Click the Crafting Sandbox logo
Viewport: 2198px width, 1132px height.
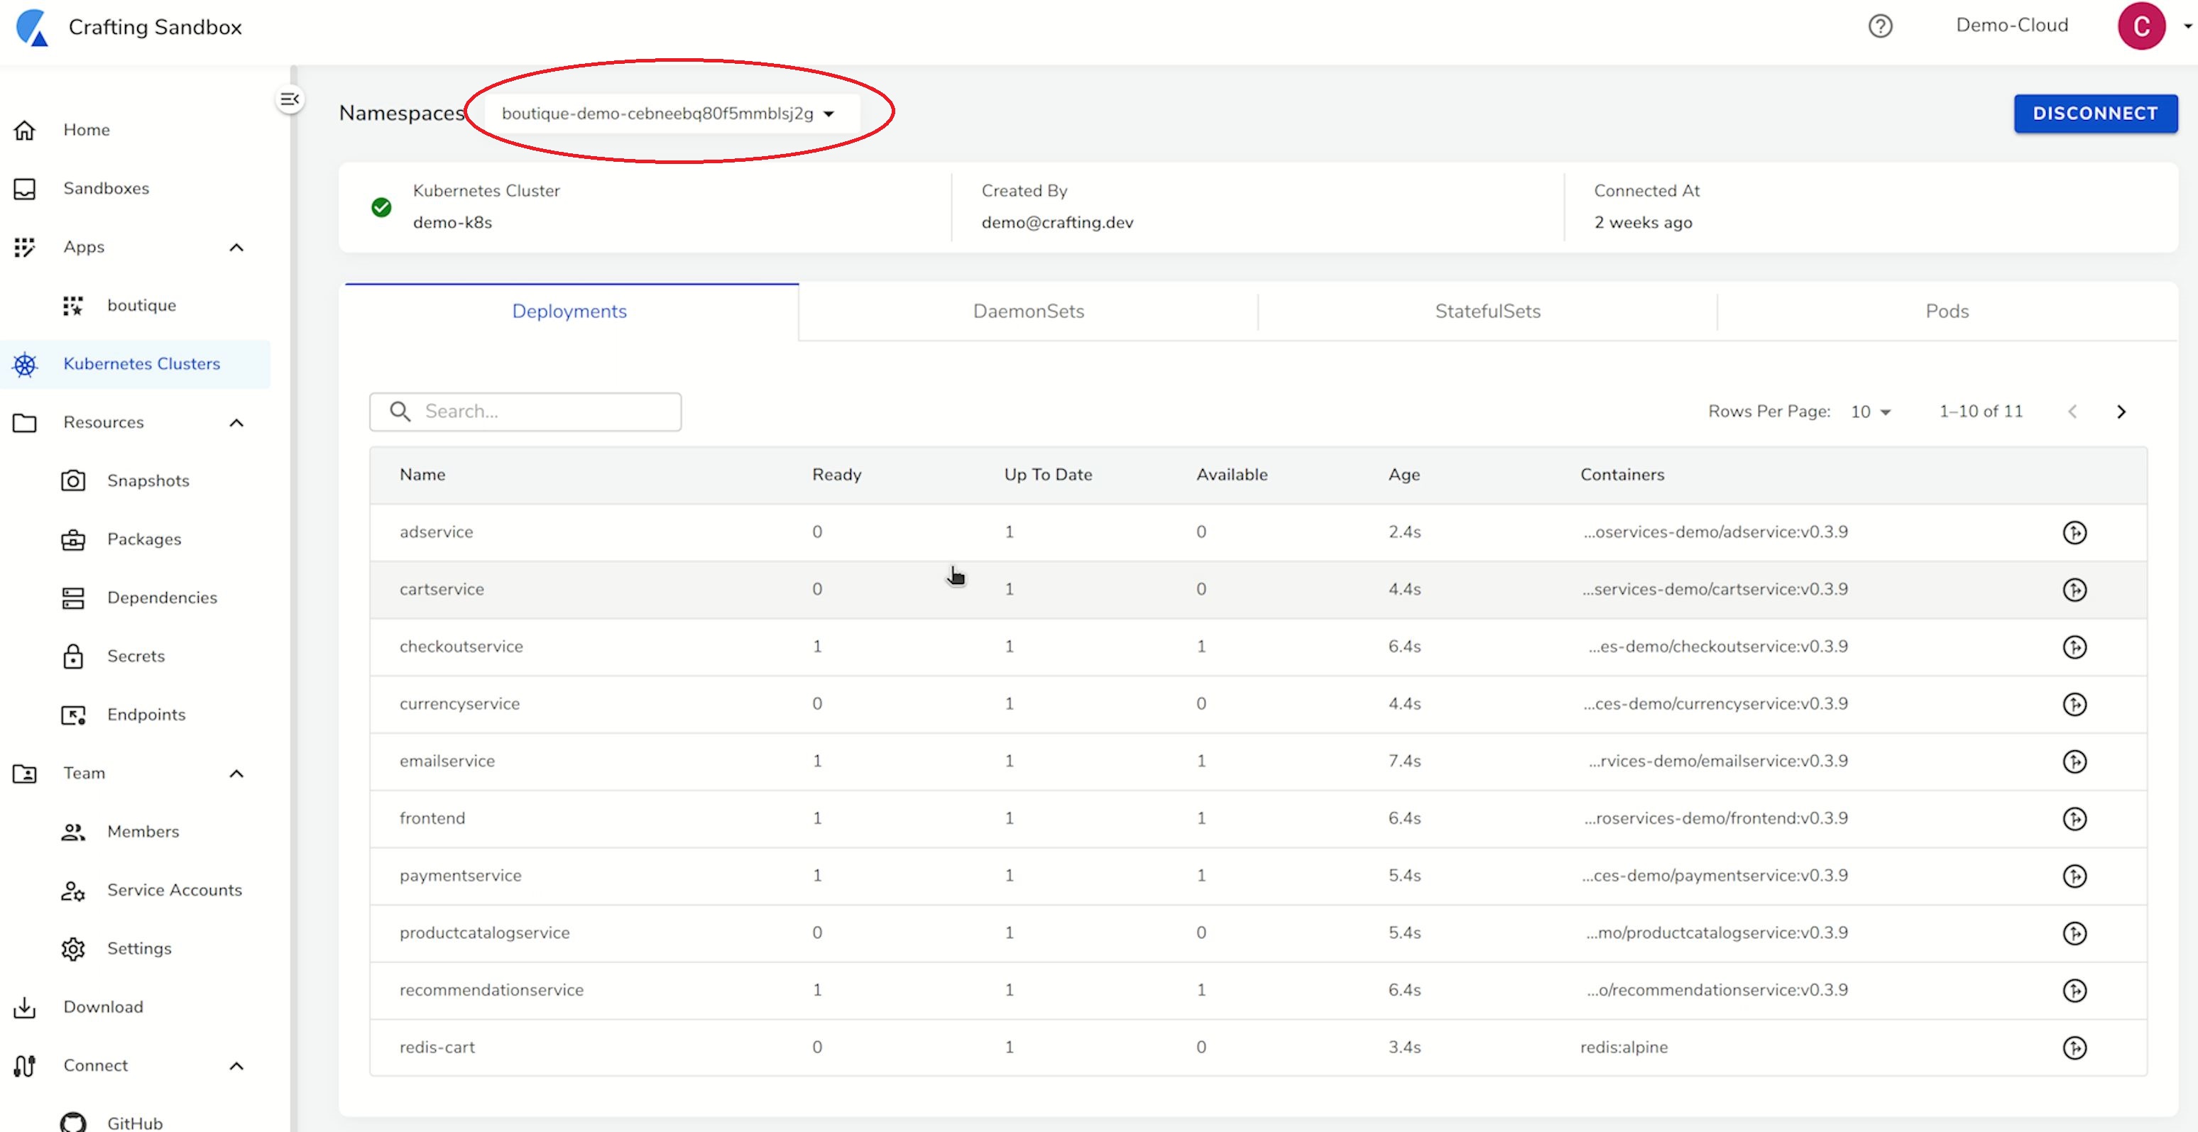33,27
